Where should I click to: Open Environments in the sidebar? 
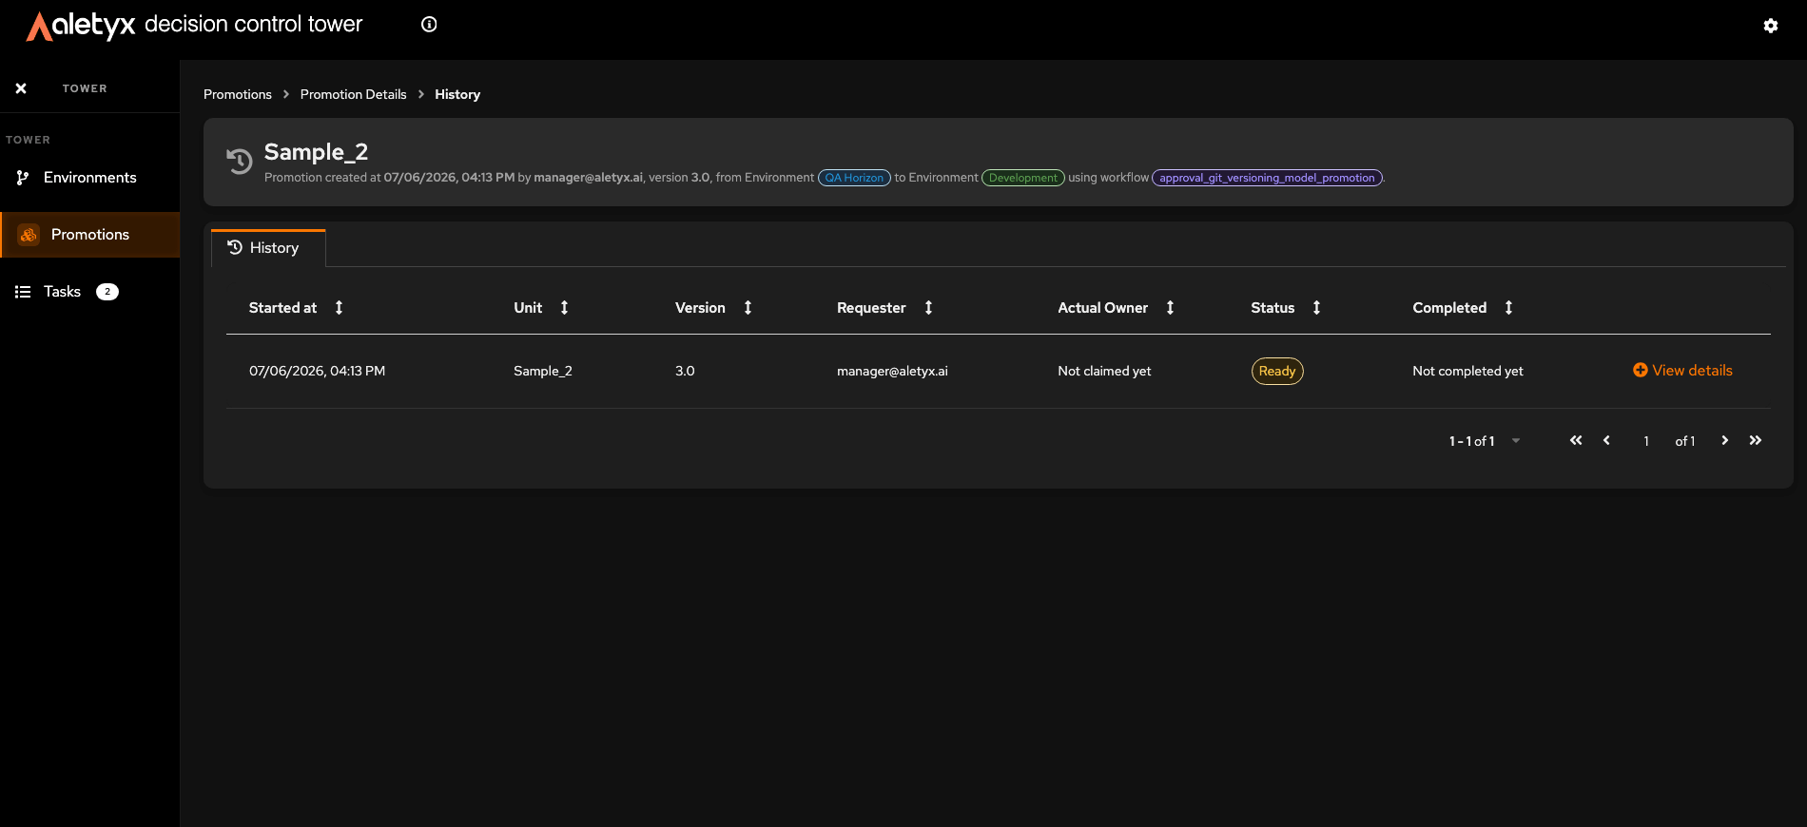(x=89, y=178)
